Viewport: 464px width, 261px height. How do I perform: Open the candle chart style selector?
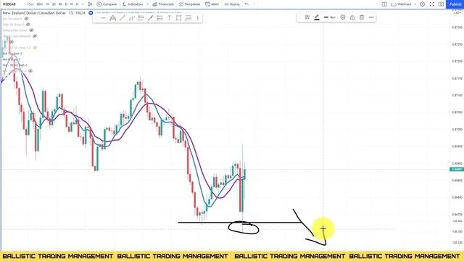(x=90, y=4)
